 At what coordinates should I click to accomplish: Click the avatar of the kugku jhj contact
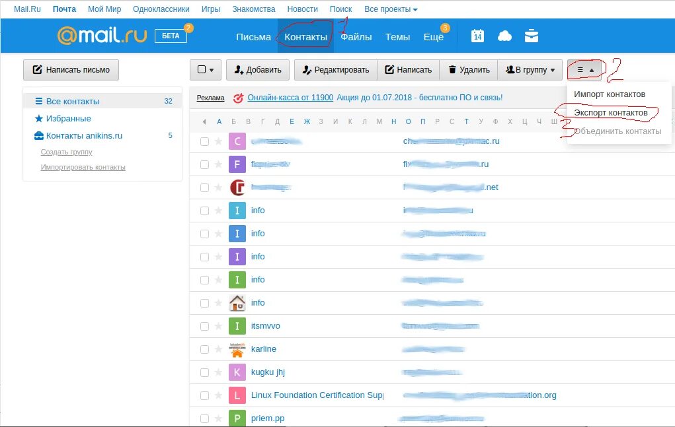[237, 372]
